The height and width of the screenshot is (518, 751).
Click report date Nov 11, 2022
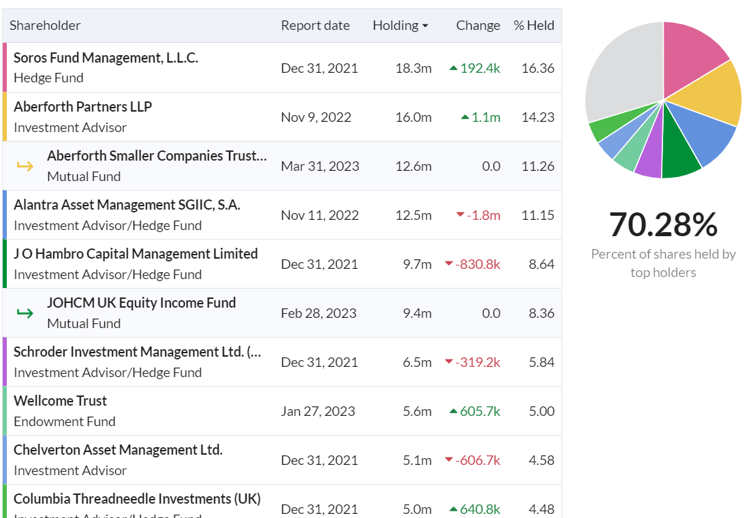(320, 215)
